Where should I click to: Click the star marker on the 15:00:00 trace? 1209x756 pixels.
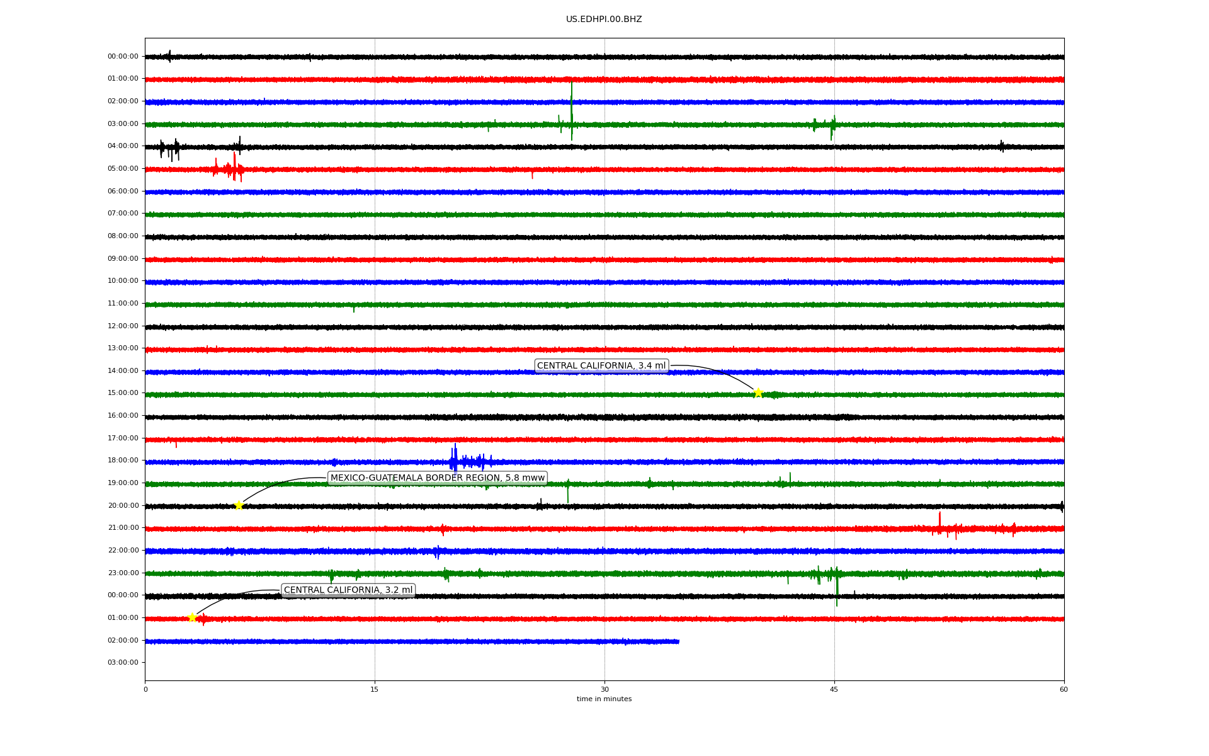758,393
